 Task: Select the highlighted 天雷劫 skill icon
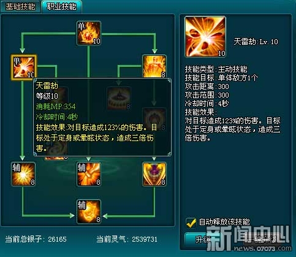coord(24,67)
